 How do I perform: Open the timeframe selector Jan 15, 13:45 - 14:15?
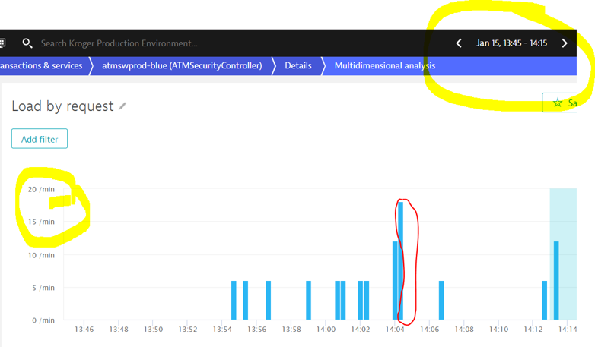[x=511, y=43]
